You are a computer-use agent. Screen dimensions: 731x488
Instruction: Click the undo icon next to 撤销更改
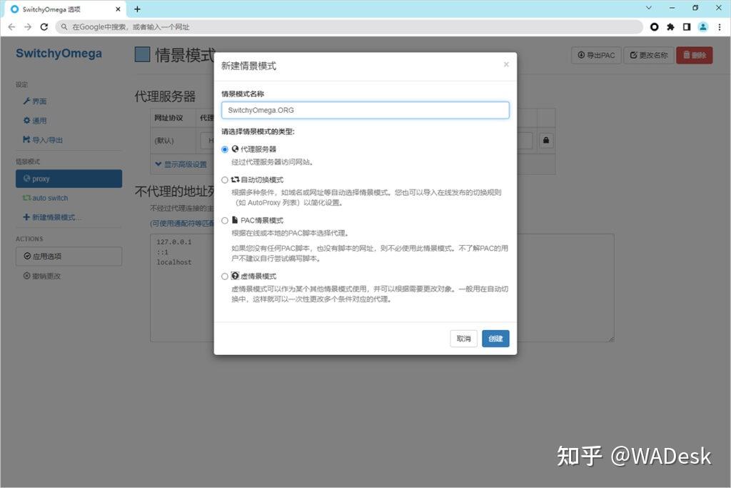[x=26, y=275]
